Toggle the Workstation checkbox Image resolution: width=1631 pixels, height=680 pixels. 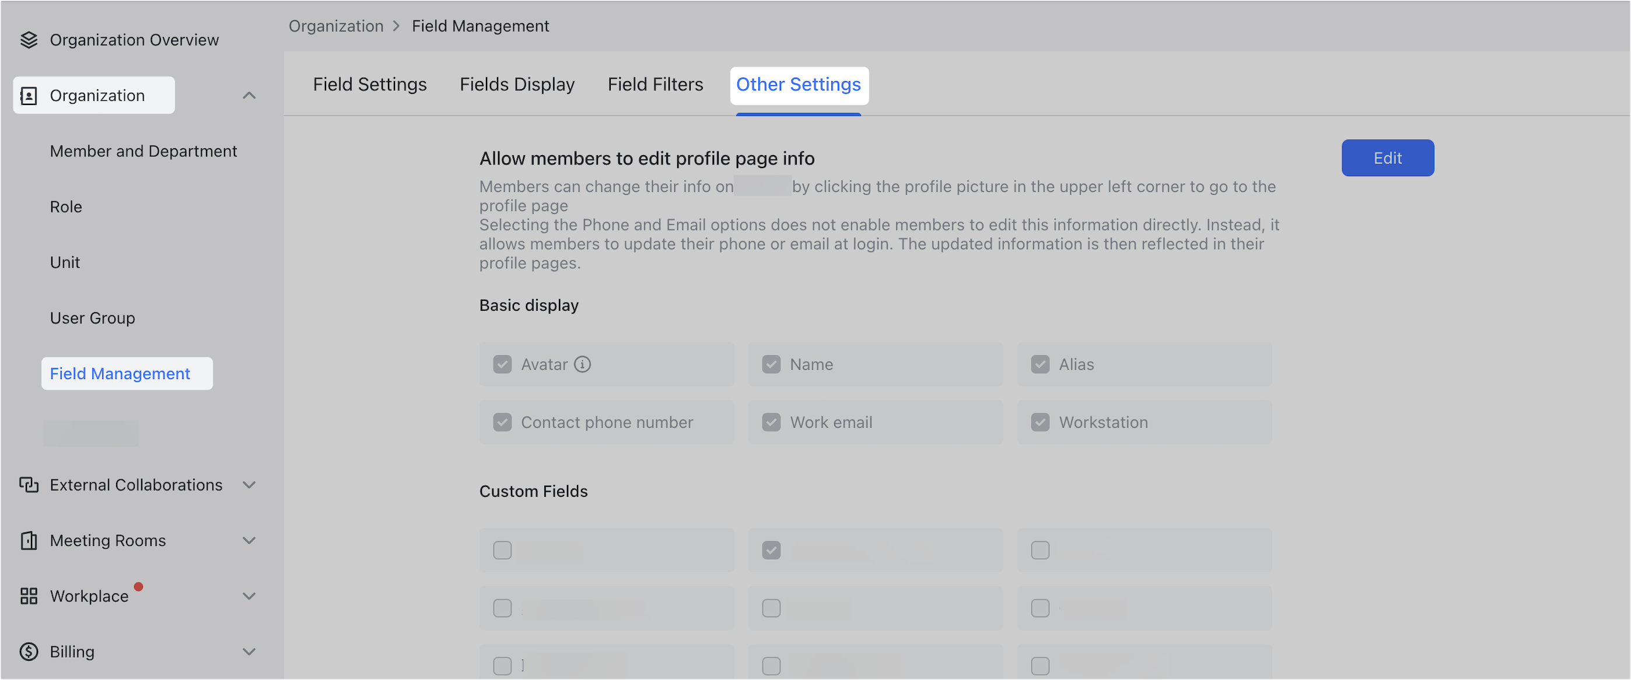coord(1039,422)
